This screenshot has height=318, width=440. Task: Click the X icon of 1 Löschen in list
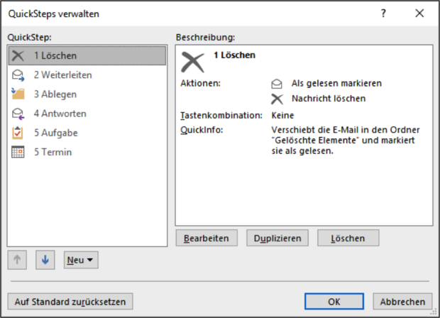point(18,56)
